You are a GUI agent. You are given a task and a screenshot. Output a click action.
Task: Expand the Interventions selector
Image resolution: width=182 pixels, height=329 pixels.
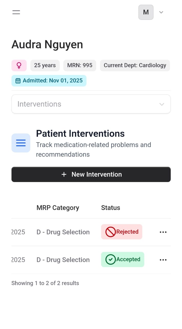[x=91, y=104]
